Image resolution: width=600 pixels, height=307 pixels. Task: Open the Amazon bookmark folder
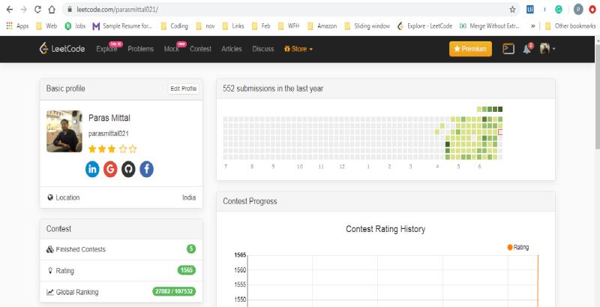pyautogui.click(x=322, y=26)
